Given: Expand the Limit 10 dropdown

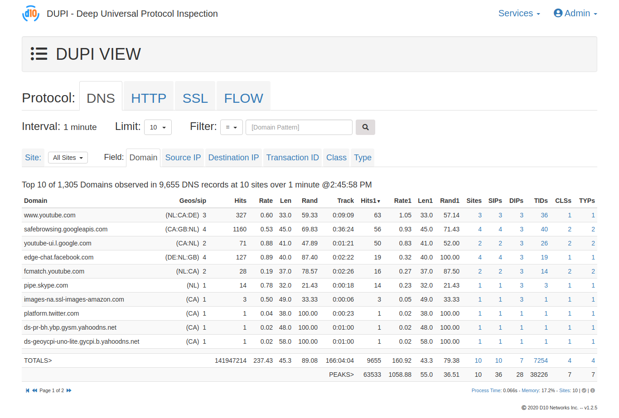Looking at the screenshot, I should click(x=158, y=127).
